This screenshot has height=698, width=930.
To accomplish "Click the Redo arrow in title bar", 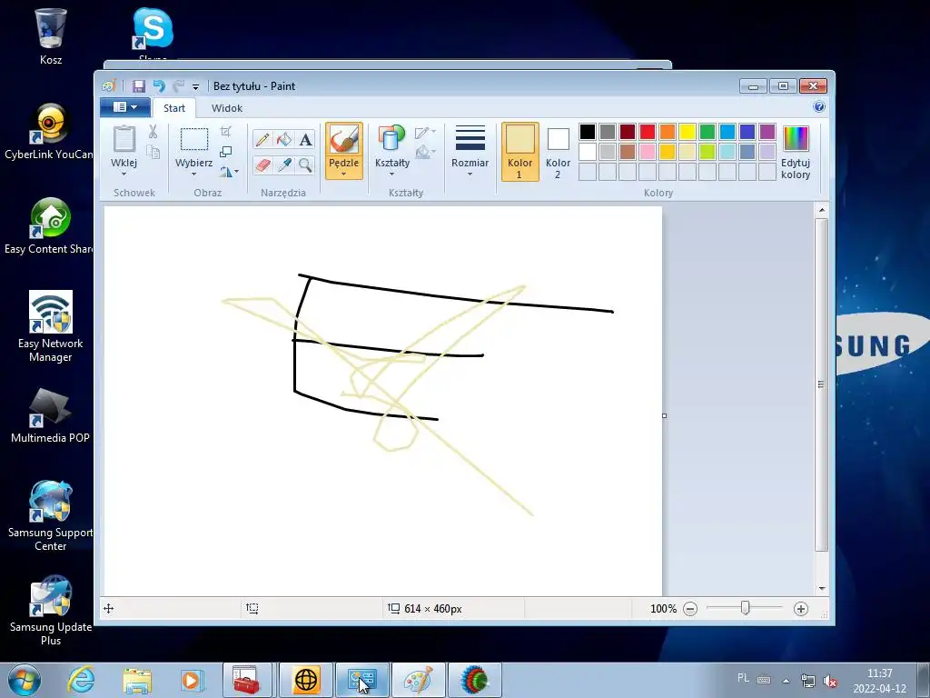I will click(179, 86).
